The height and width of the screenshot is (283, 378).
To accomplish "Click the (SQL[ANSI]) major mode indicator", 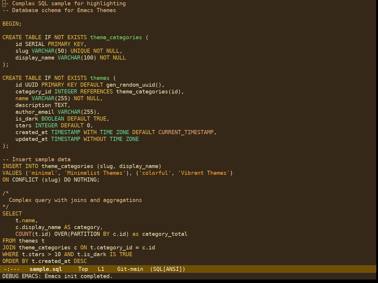I will (167, 269).
